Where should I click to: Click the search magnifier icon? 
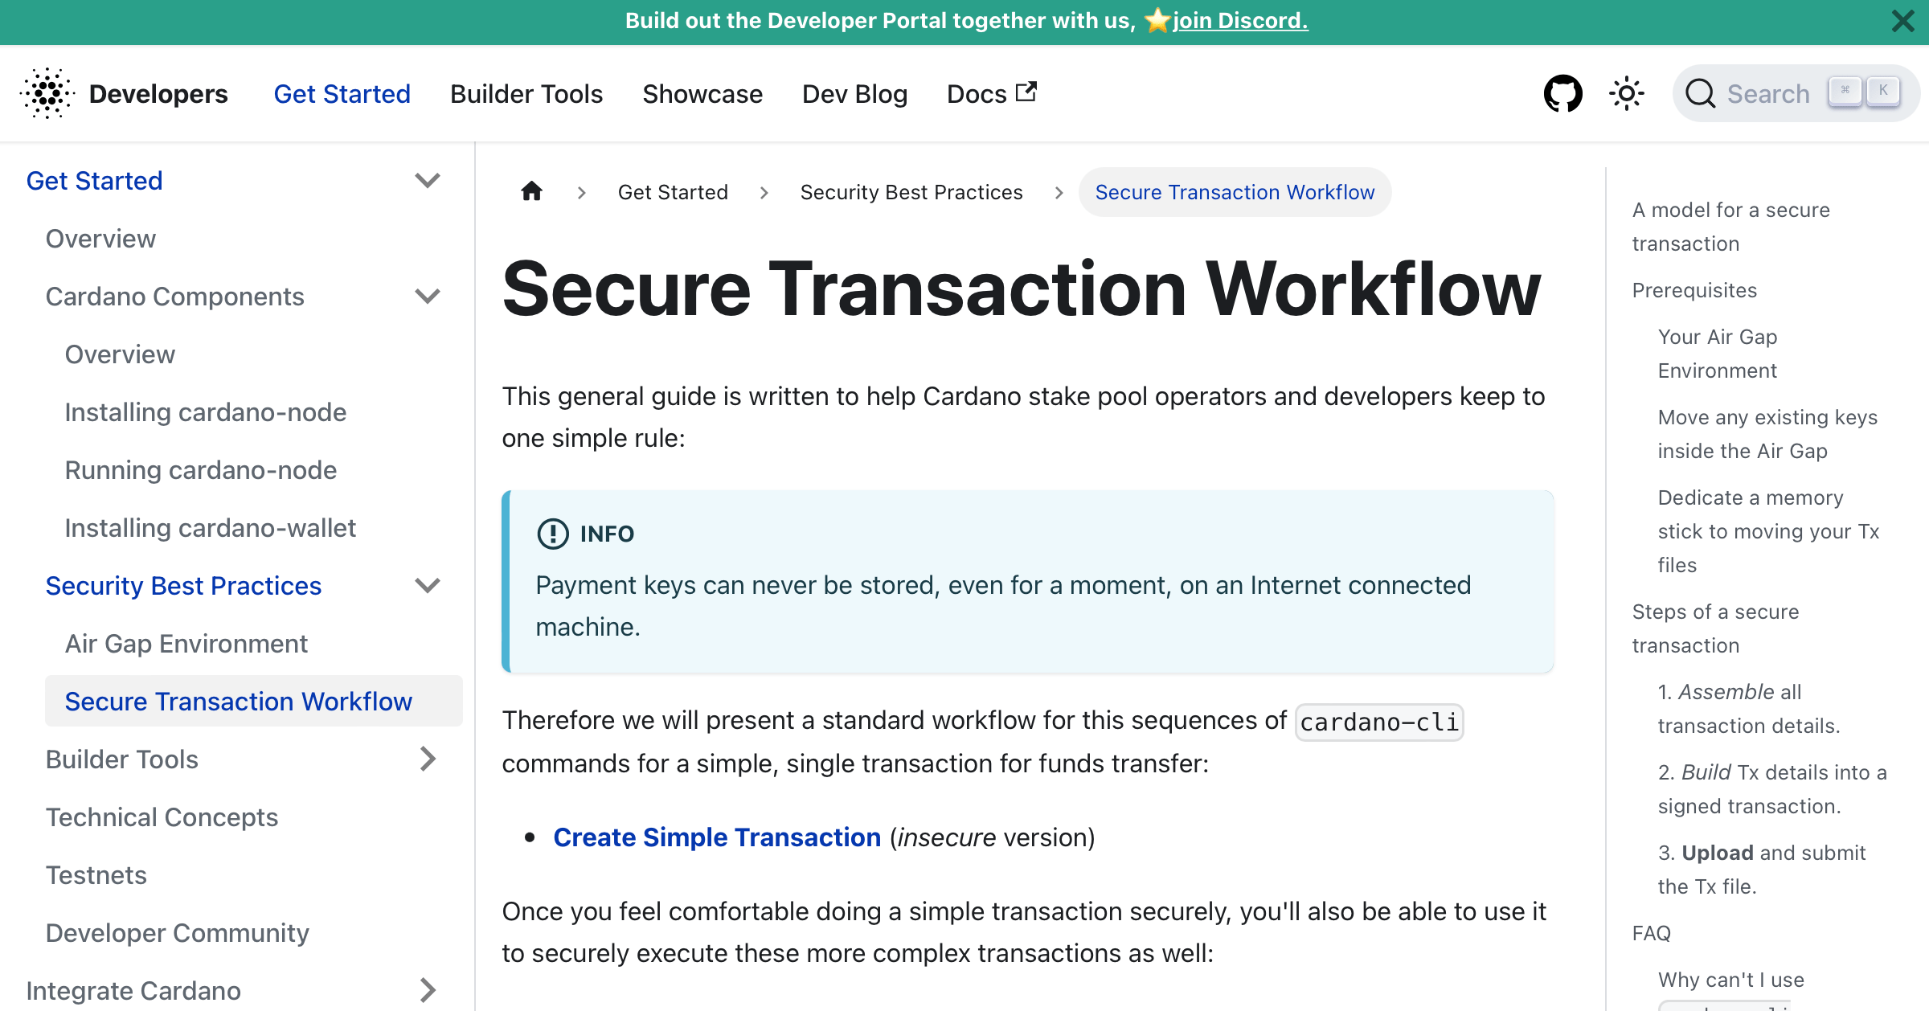click(x=1701, y=93)
